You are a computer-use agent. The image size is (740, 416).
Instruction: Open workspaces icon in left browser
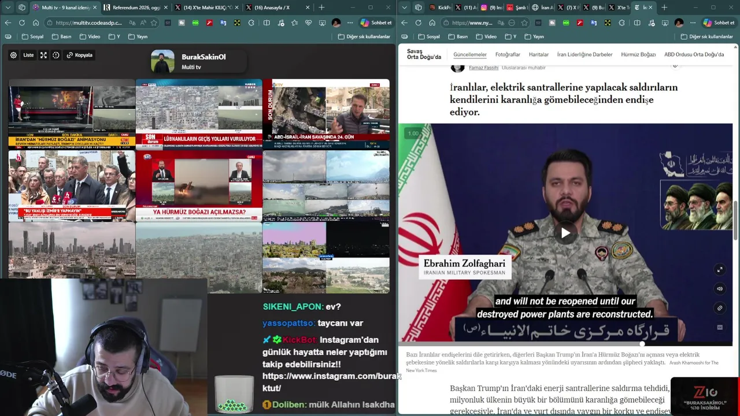pos(22,8)
